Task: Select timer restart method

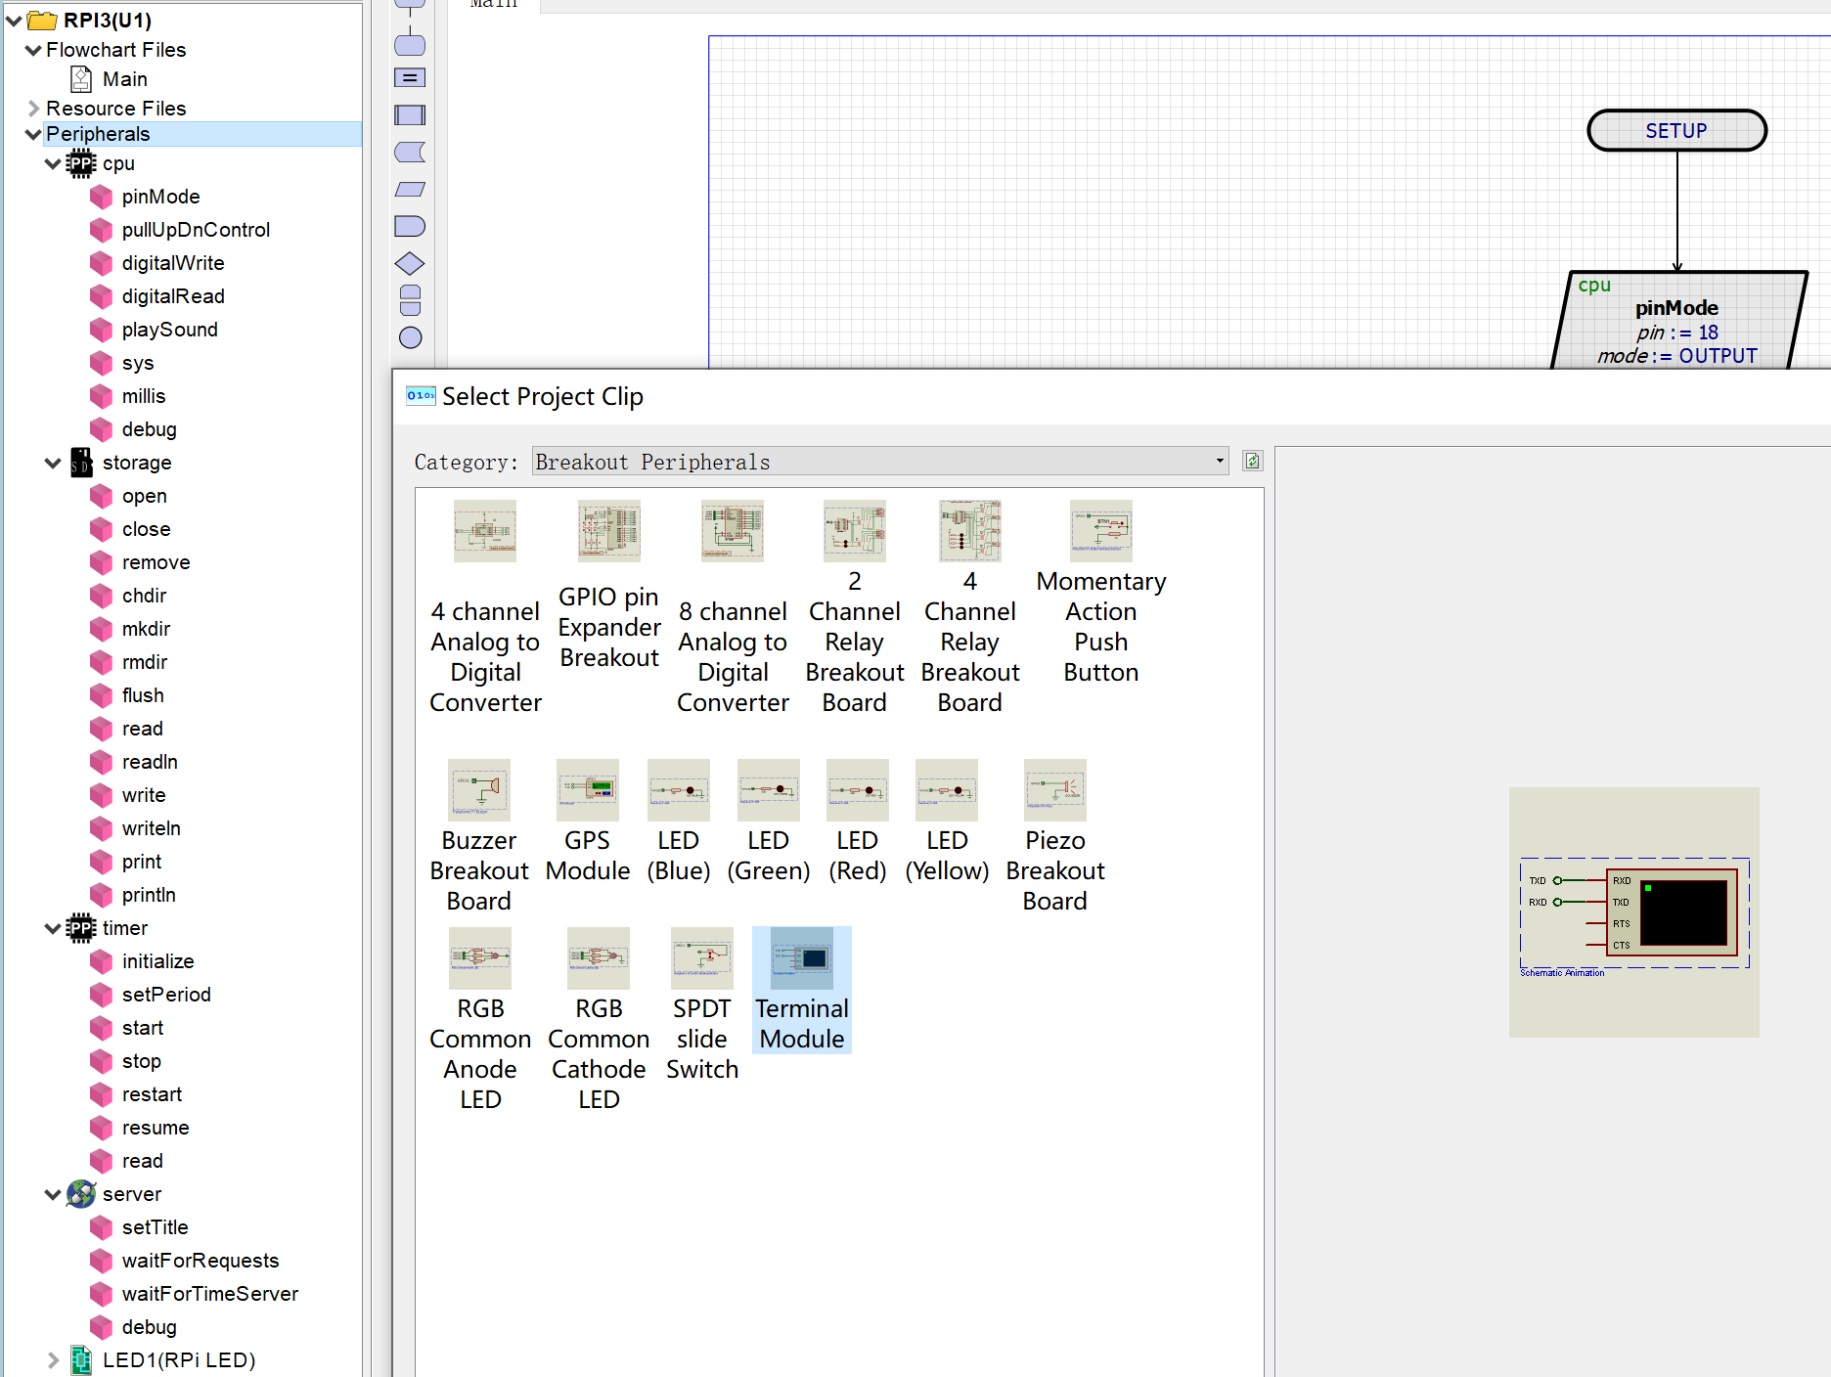Action: [152, 1094]
